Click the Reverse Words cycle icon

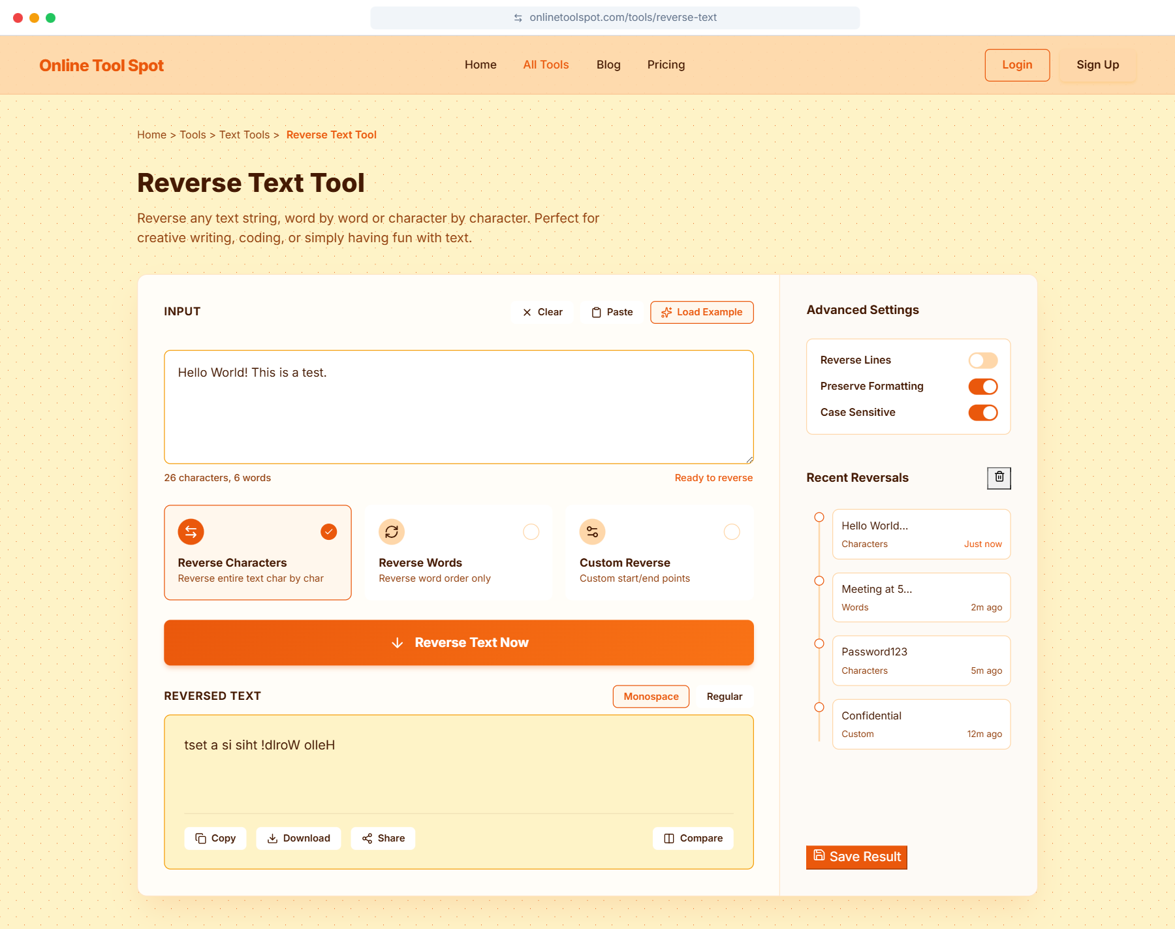pyautogui.click(x=391, y=531)
